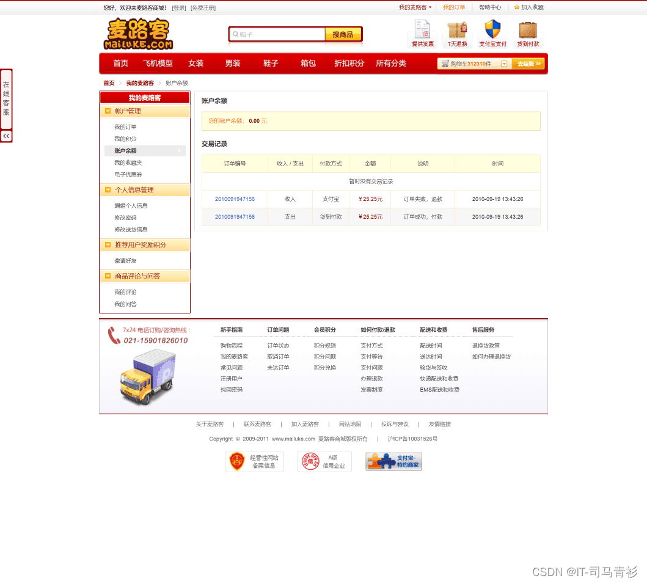The width and height of the screenshot is (647, 584).
Task: Click the 购物流程 footer link
Action: 232,346
